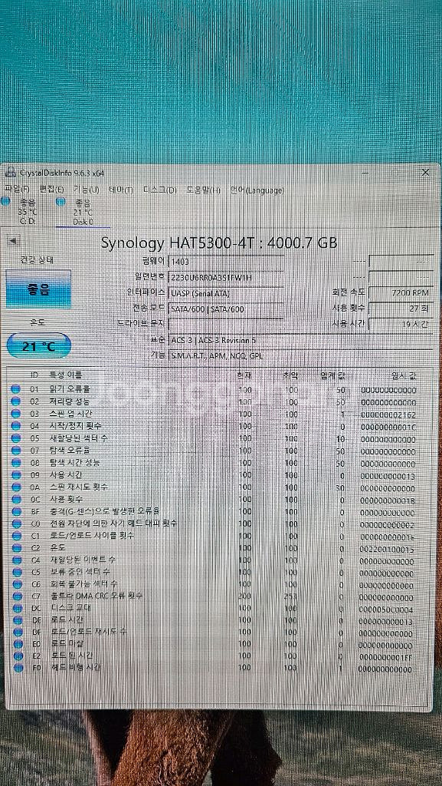Viewport: 442px width, 786px height.
Task: Click the features field S.M.A.R.T., APM, NCQ, GPL
Action: point(300,356)
